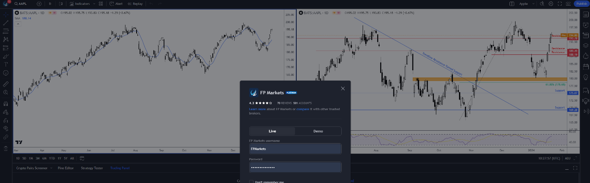The height and width of the screenshot is (183, 590).
Task: Open the Pine Editor tab
Action: click(x=66, y=168)
